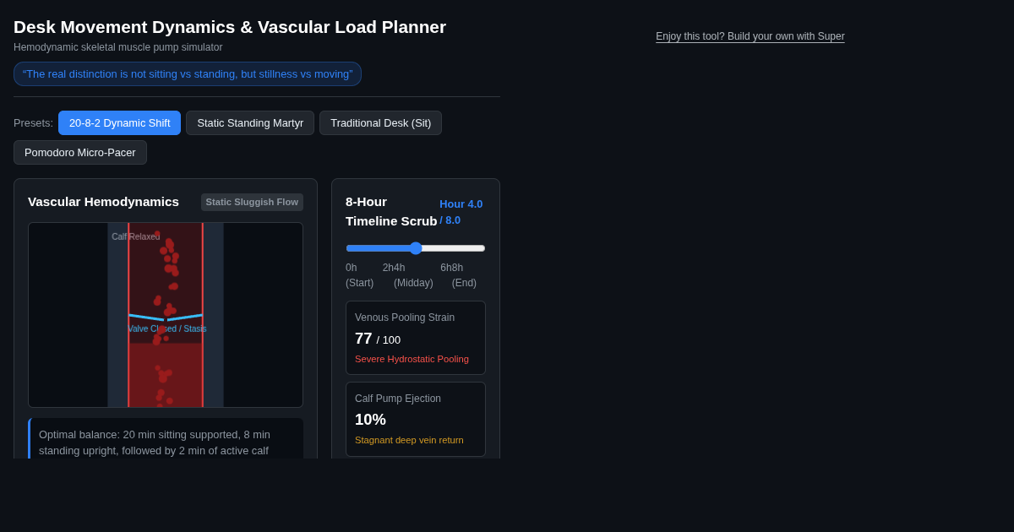Choose the Traditional Desk (Sit) preset
The height and width of the screenshot is (532, 1014).
[x=380, y=122]
